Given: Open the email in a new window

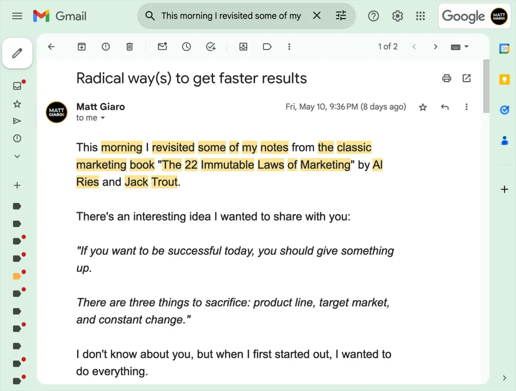Looking at the screenshot, I should [x=467, y=78].
